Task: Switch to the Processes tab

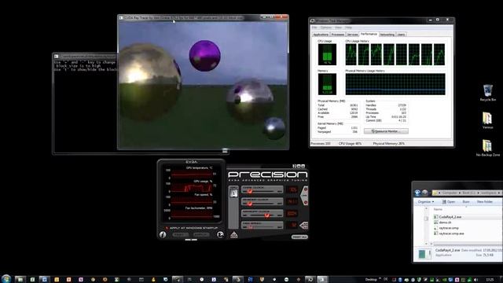Action: 338,35
